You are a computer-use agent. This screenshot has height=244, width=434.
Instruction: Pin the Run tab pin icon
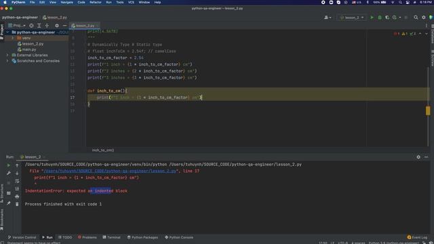tap(9, 203)
